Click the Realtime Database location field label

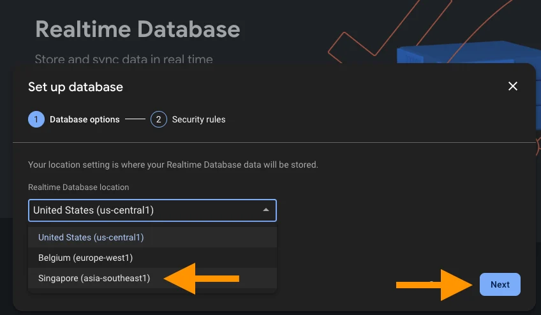point(78,187)
